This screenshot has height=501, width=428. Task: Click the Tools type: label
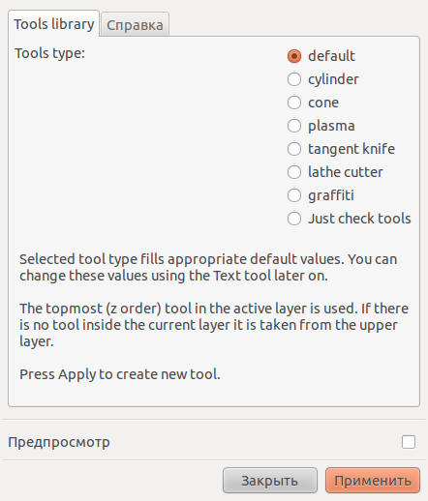coord(50,53)
